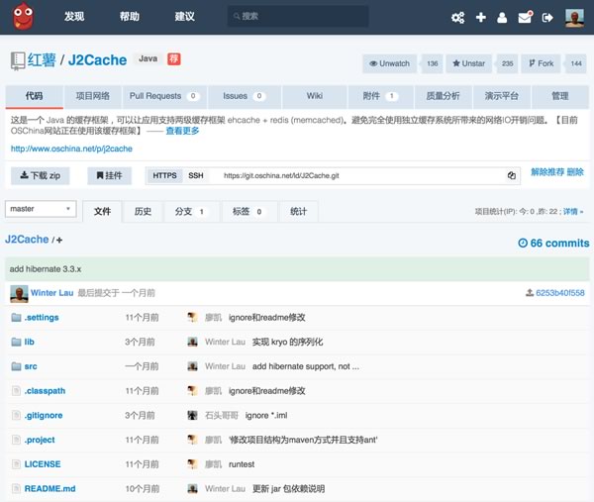This screenshot has height=502, width=594.
Task: Click Winter Lau's commit avatar
Action: (19, 294)
